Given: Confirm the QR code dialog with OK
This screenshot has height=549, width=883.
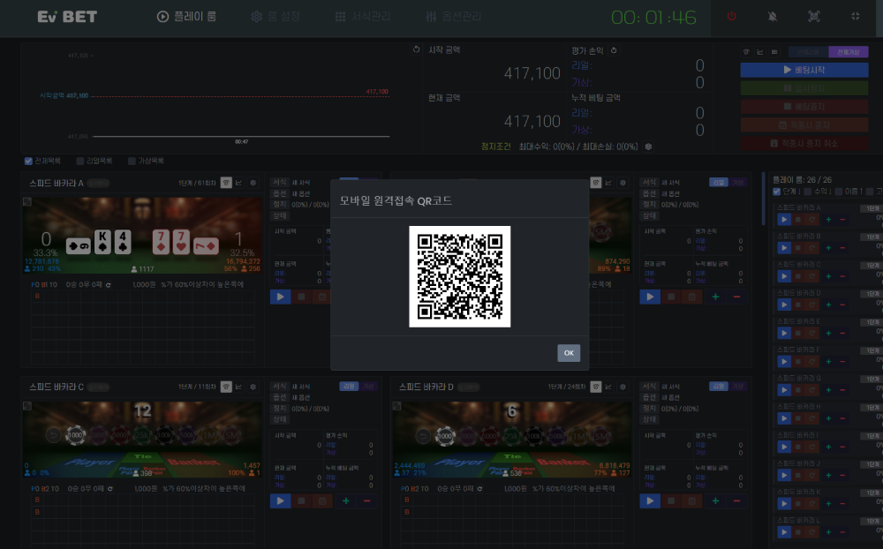Looking at the screenshot, I should tap(568, 353).
